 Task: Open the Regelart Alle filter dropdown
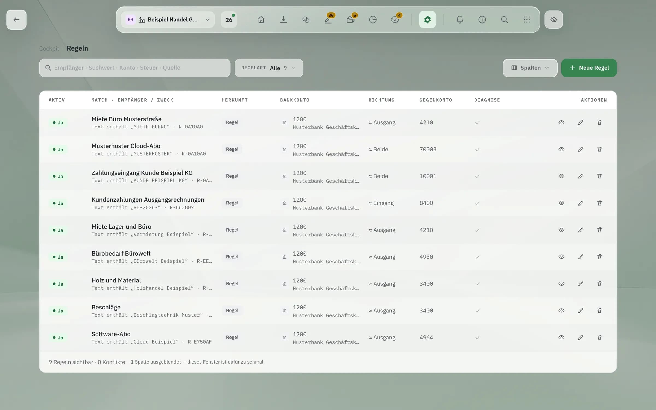point(269,68)
